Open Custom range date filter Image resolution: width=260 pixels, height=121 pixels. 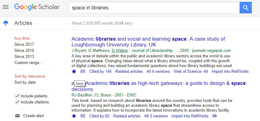coord(28,62)
